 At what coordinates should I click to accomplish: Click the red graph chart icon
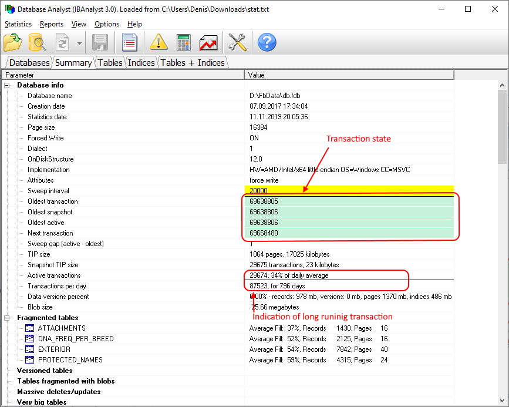pos(208,42)
